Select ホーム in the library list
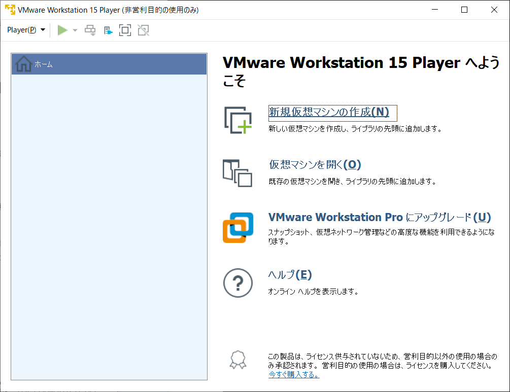Viewport: 510px width, 392px height. pos(109,64)
